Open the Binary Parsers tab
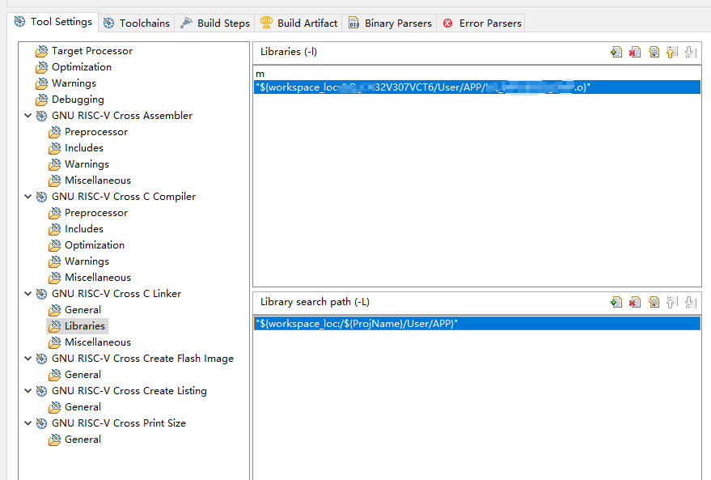Image resolution: width=711 pixels, height=480 pixels. point(390,23)
